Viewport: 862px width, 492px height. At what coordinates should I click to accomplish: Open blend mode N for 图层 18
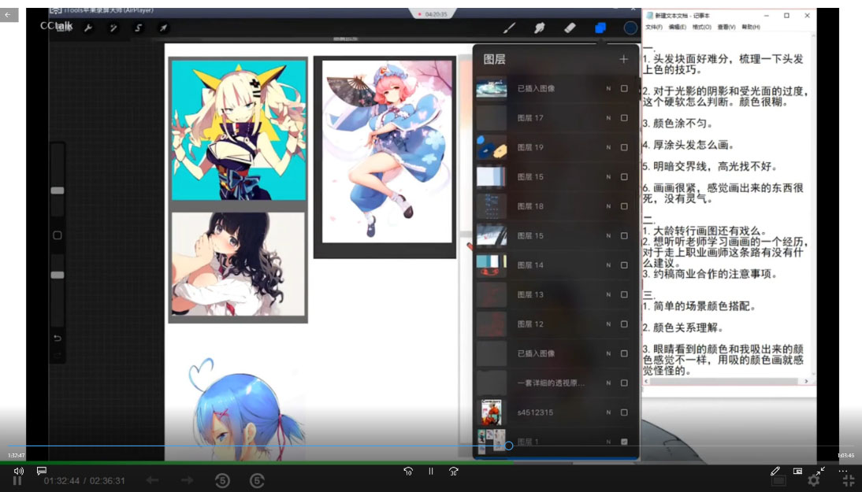pyautogui.click(x=608, y=206)
